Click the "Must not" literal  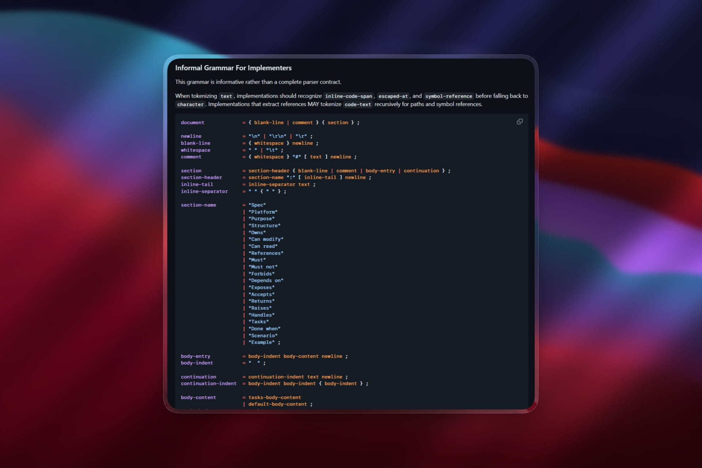click(263, 267)
